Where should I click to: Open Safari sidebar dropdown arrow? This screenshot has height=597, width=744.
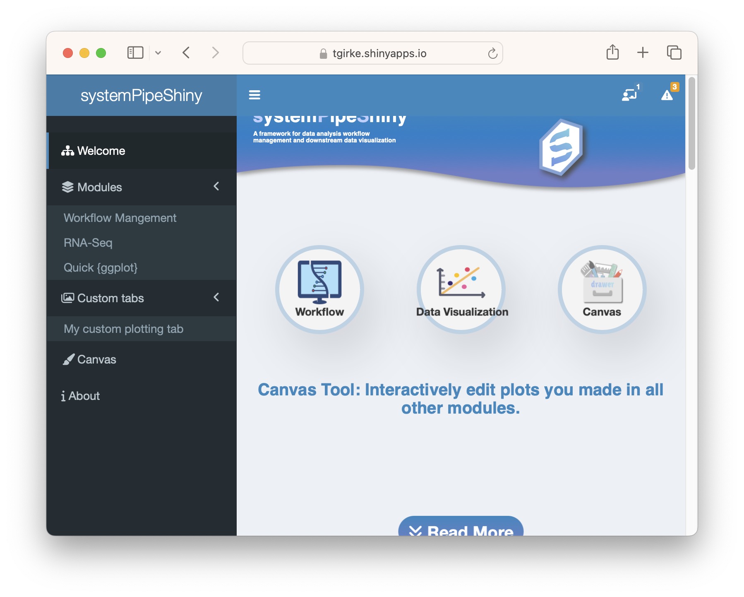click(158, 53)
